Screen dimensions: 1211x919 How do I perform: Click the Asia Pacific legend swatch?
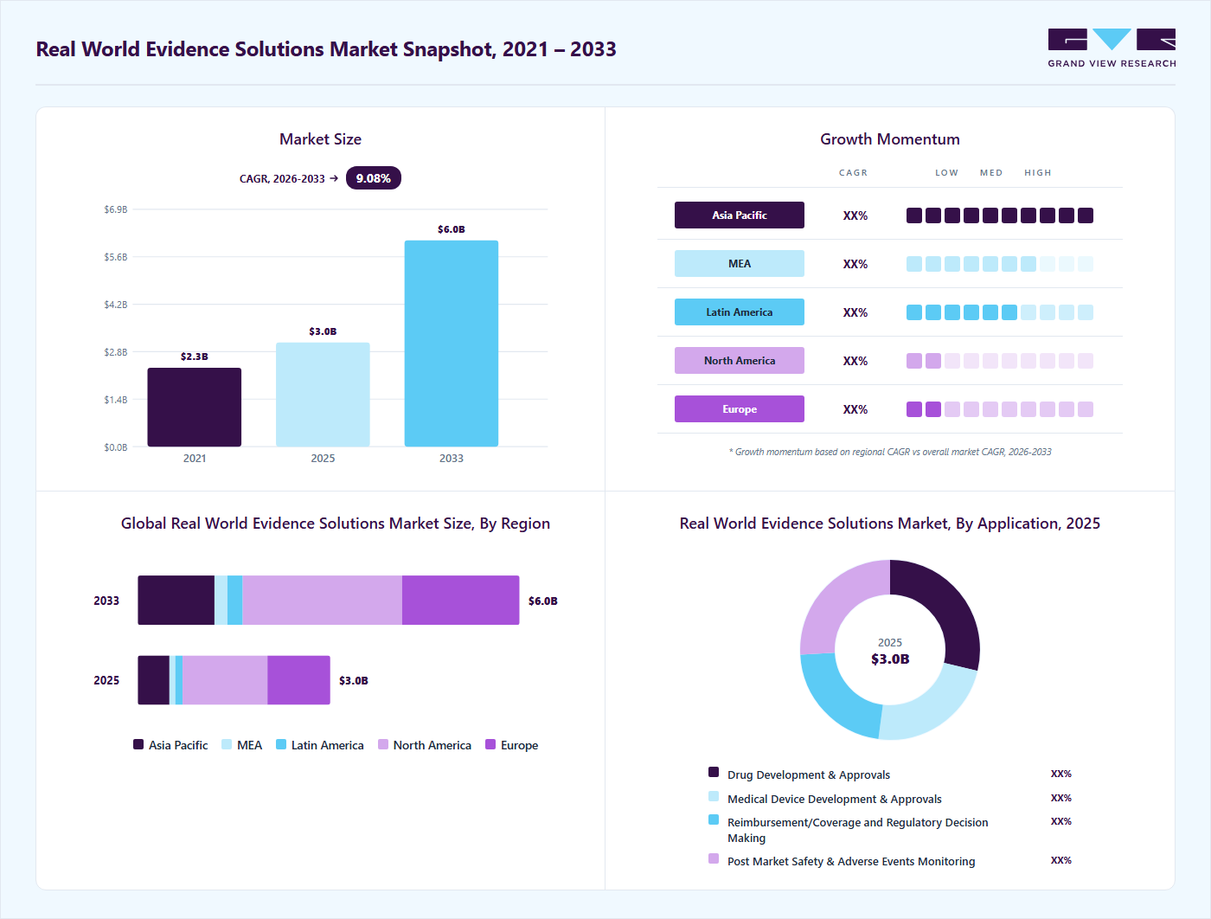point(138,744)
